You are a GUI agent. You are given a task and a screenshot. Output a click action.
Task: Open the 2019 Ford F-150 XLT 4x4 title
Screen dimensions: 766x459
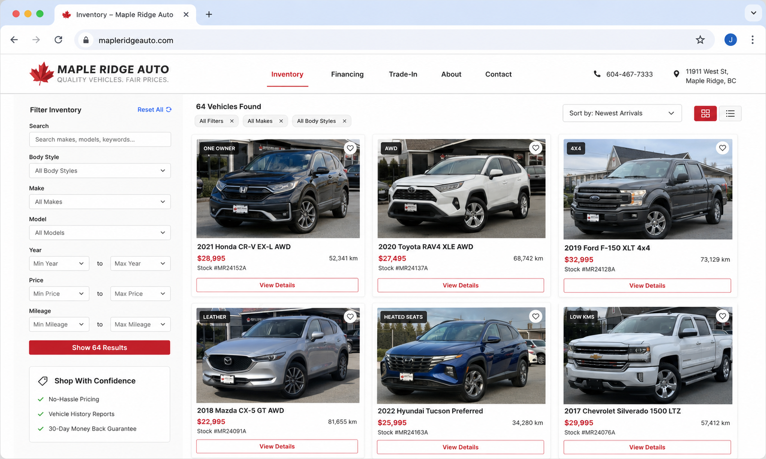pos(607,248)
